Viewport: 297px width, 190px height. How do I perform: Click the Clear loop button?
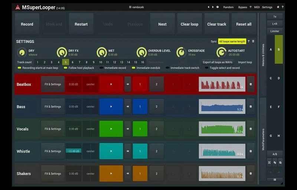pyautogui.click(x=189, y=24)
